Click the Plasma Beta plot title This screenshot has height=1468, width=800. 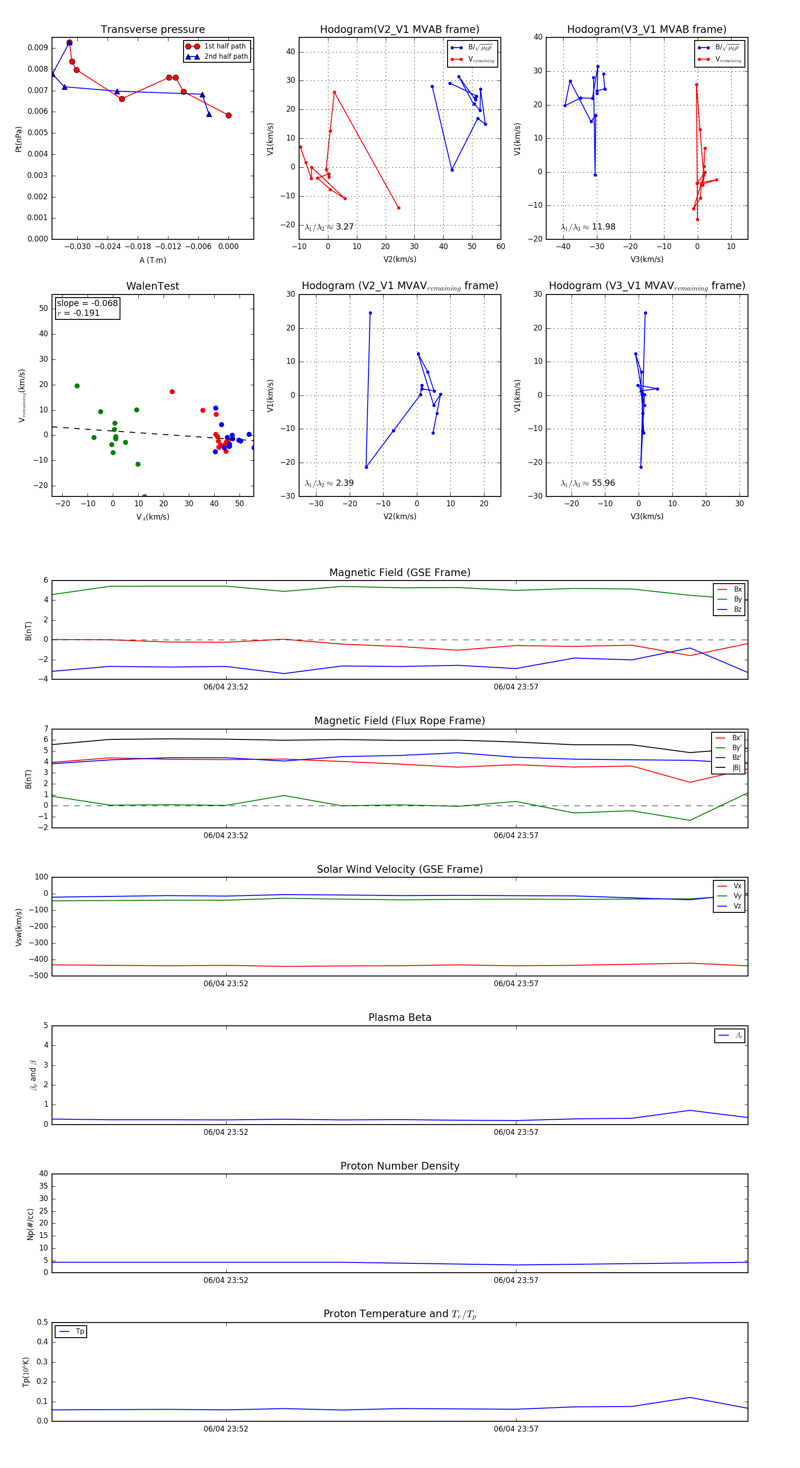tap(399, 1018)
